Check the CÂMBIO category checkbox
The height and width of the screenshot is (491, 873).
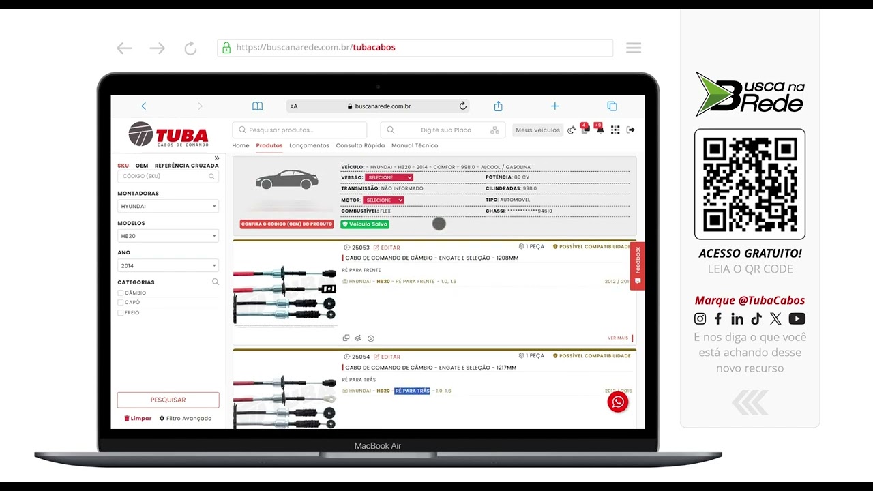point(121,293)
